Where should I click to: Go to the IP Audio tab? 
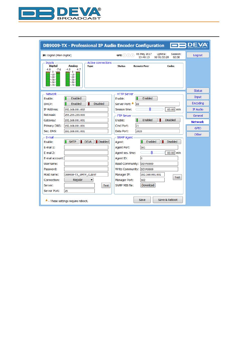coord(198,110)
